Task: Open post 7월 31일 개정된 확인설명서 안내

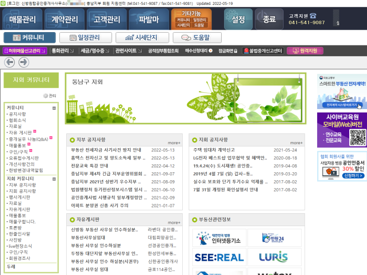Action: pyautogui.click(x=226, y=190)
